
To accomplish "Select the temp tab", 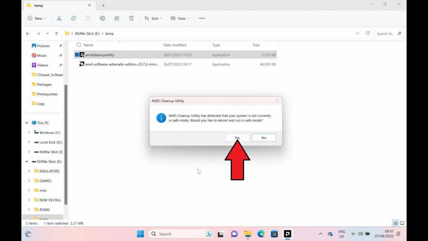I will pyautogui.click(x=38, y=5).
